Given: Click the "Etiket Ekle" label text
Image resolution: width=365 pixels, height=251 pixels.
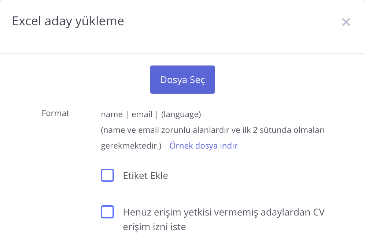Looking at the screenshot, I should 145,176.
